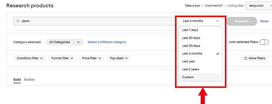Pick the Last year option
This screenshot has height=104, width=272.
[188, 61]
